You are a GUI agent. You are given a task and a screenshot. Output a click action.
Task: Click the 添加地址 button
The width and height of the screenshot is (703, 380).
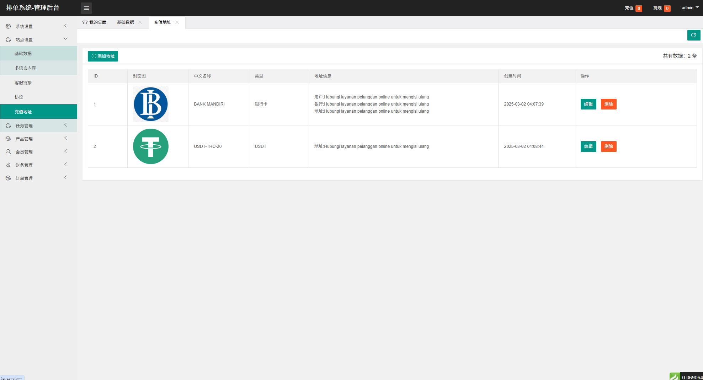tap(103, 56)
